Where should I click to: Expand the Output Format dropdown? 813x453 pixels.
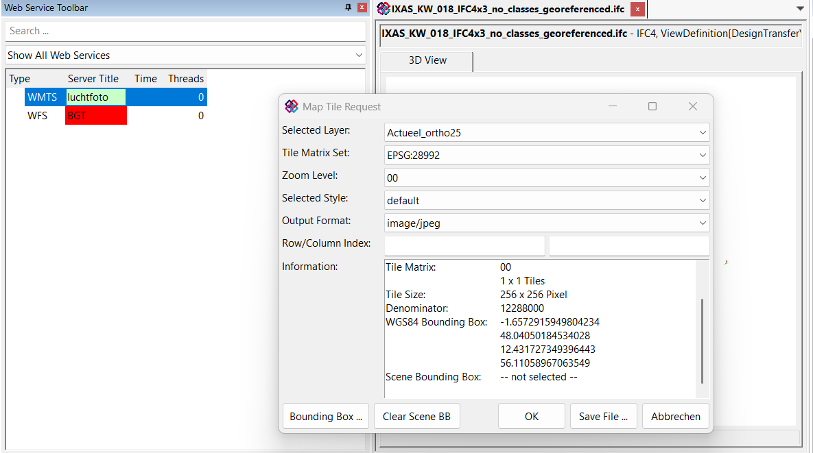click(702, 223)
